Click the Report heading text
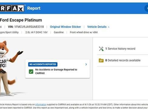The height and width of the screenshot is (111, 148). click(x=34, y=8)
